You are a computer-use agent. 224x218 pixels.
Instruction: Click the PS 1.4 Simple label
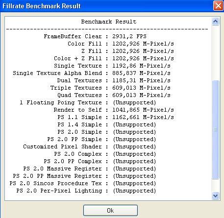[79, 124]
